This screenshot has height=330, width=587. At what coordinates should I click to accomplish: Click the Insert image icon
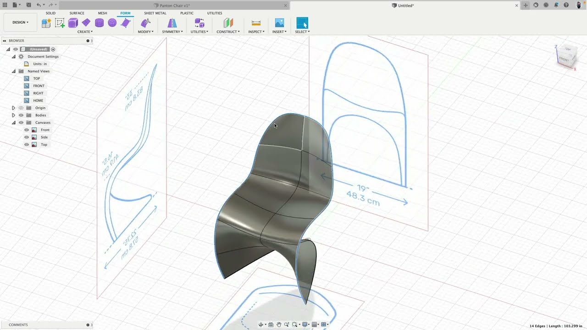[279, 23]
